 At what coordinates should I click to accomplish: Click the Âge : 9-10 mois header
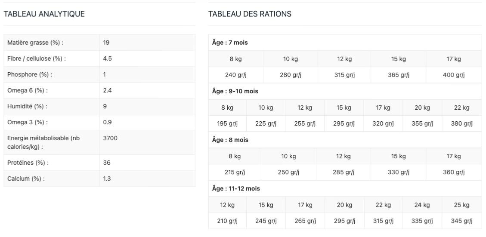(235, 91)
